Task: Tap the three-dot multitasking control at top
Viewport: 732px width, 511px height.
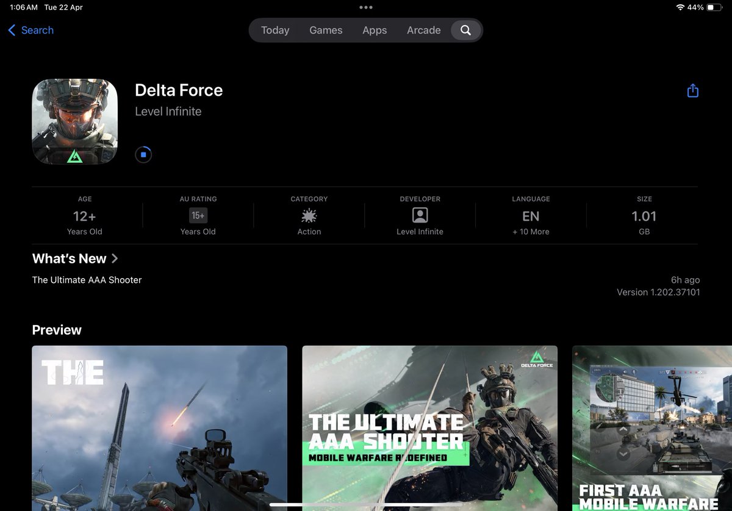Action: tap(366, 7)
